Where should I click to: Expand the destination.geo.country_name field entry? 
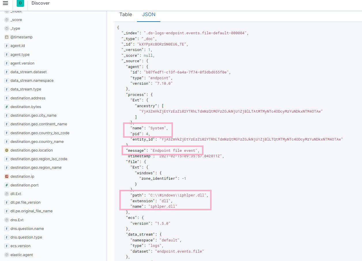[37, 141]
